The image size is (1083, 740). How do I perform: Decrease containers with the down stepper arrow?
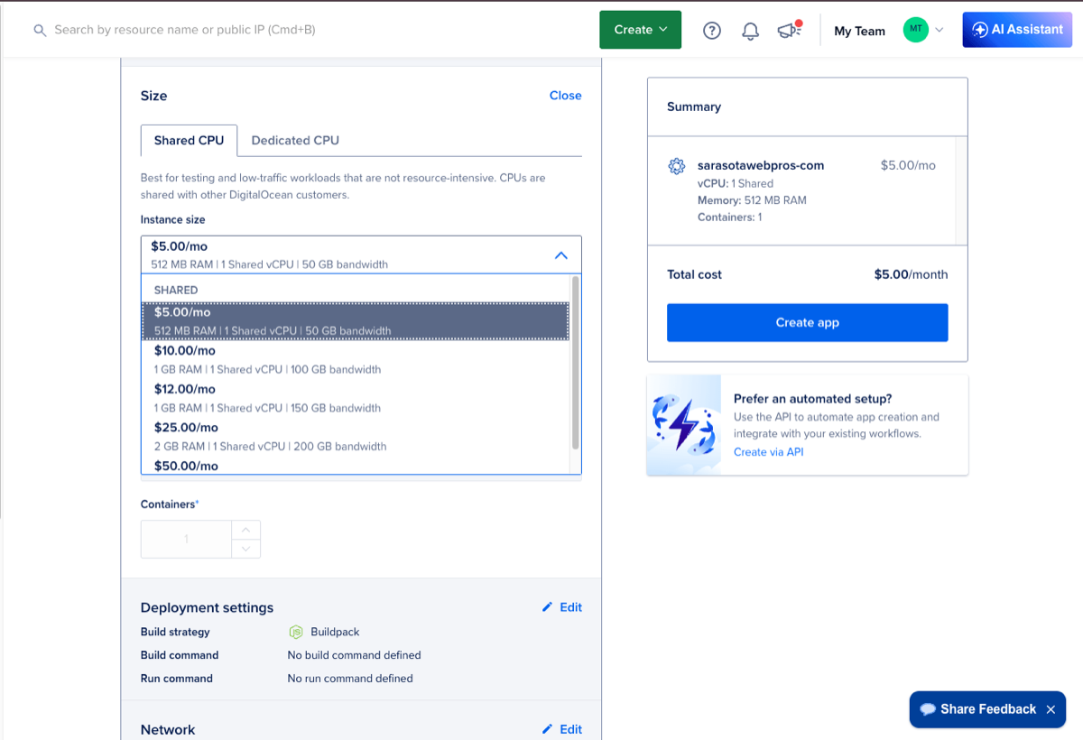click(x=246, y=549)
